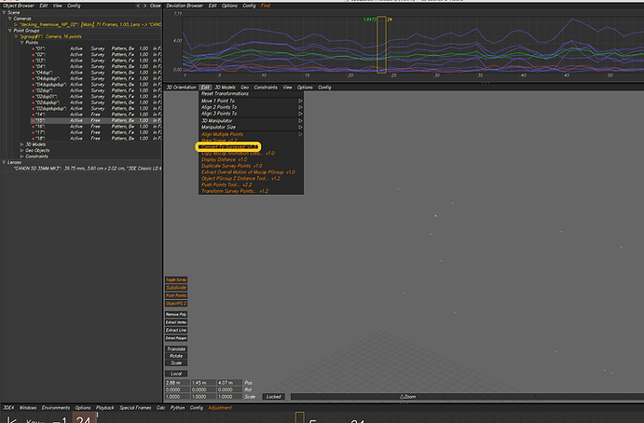Screen dimensions: 644x423
Task: Collapse the Scene tree node
Action: 4,12
